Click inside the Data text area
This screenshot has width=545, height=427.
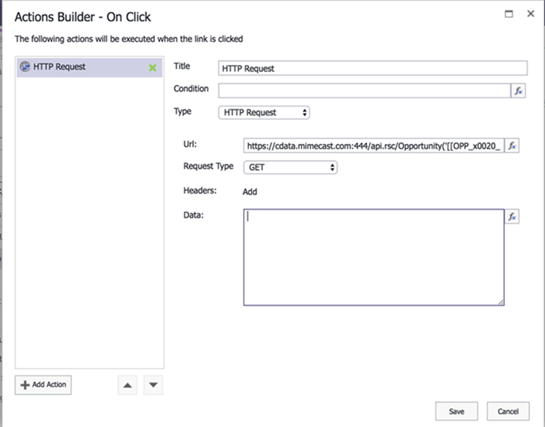pyautogui.click(x=373, y=257)
